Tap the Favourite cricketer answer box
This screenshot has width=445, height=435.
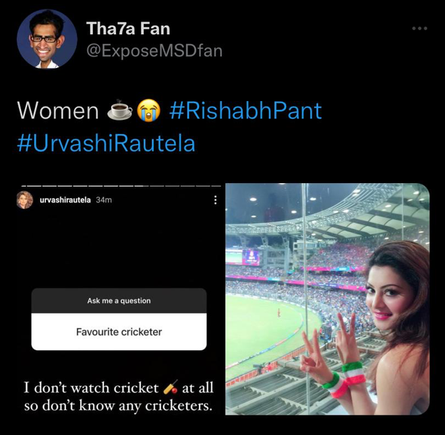[119, 331]
